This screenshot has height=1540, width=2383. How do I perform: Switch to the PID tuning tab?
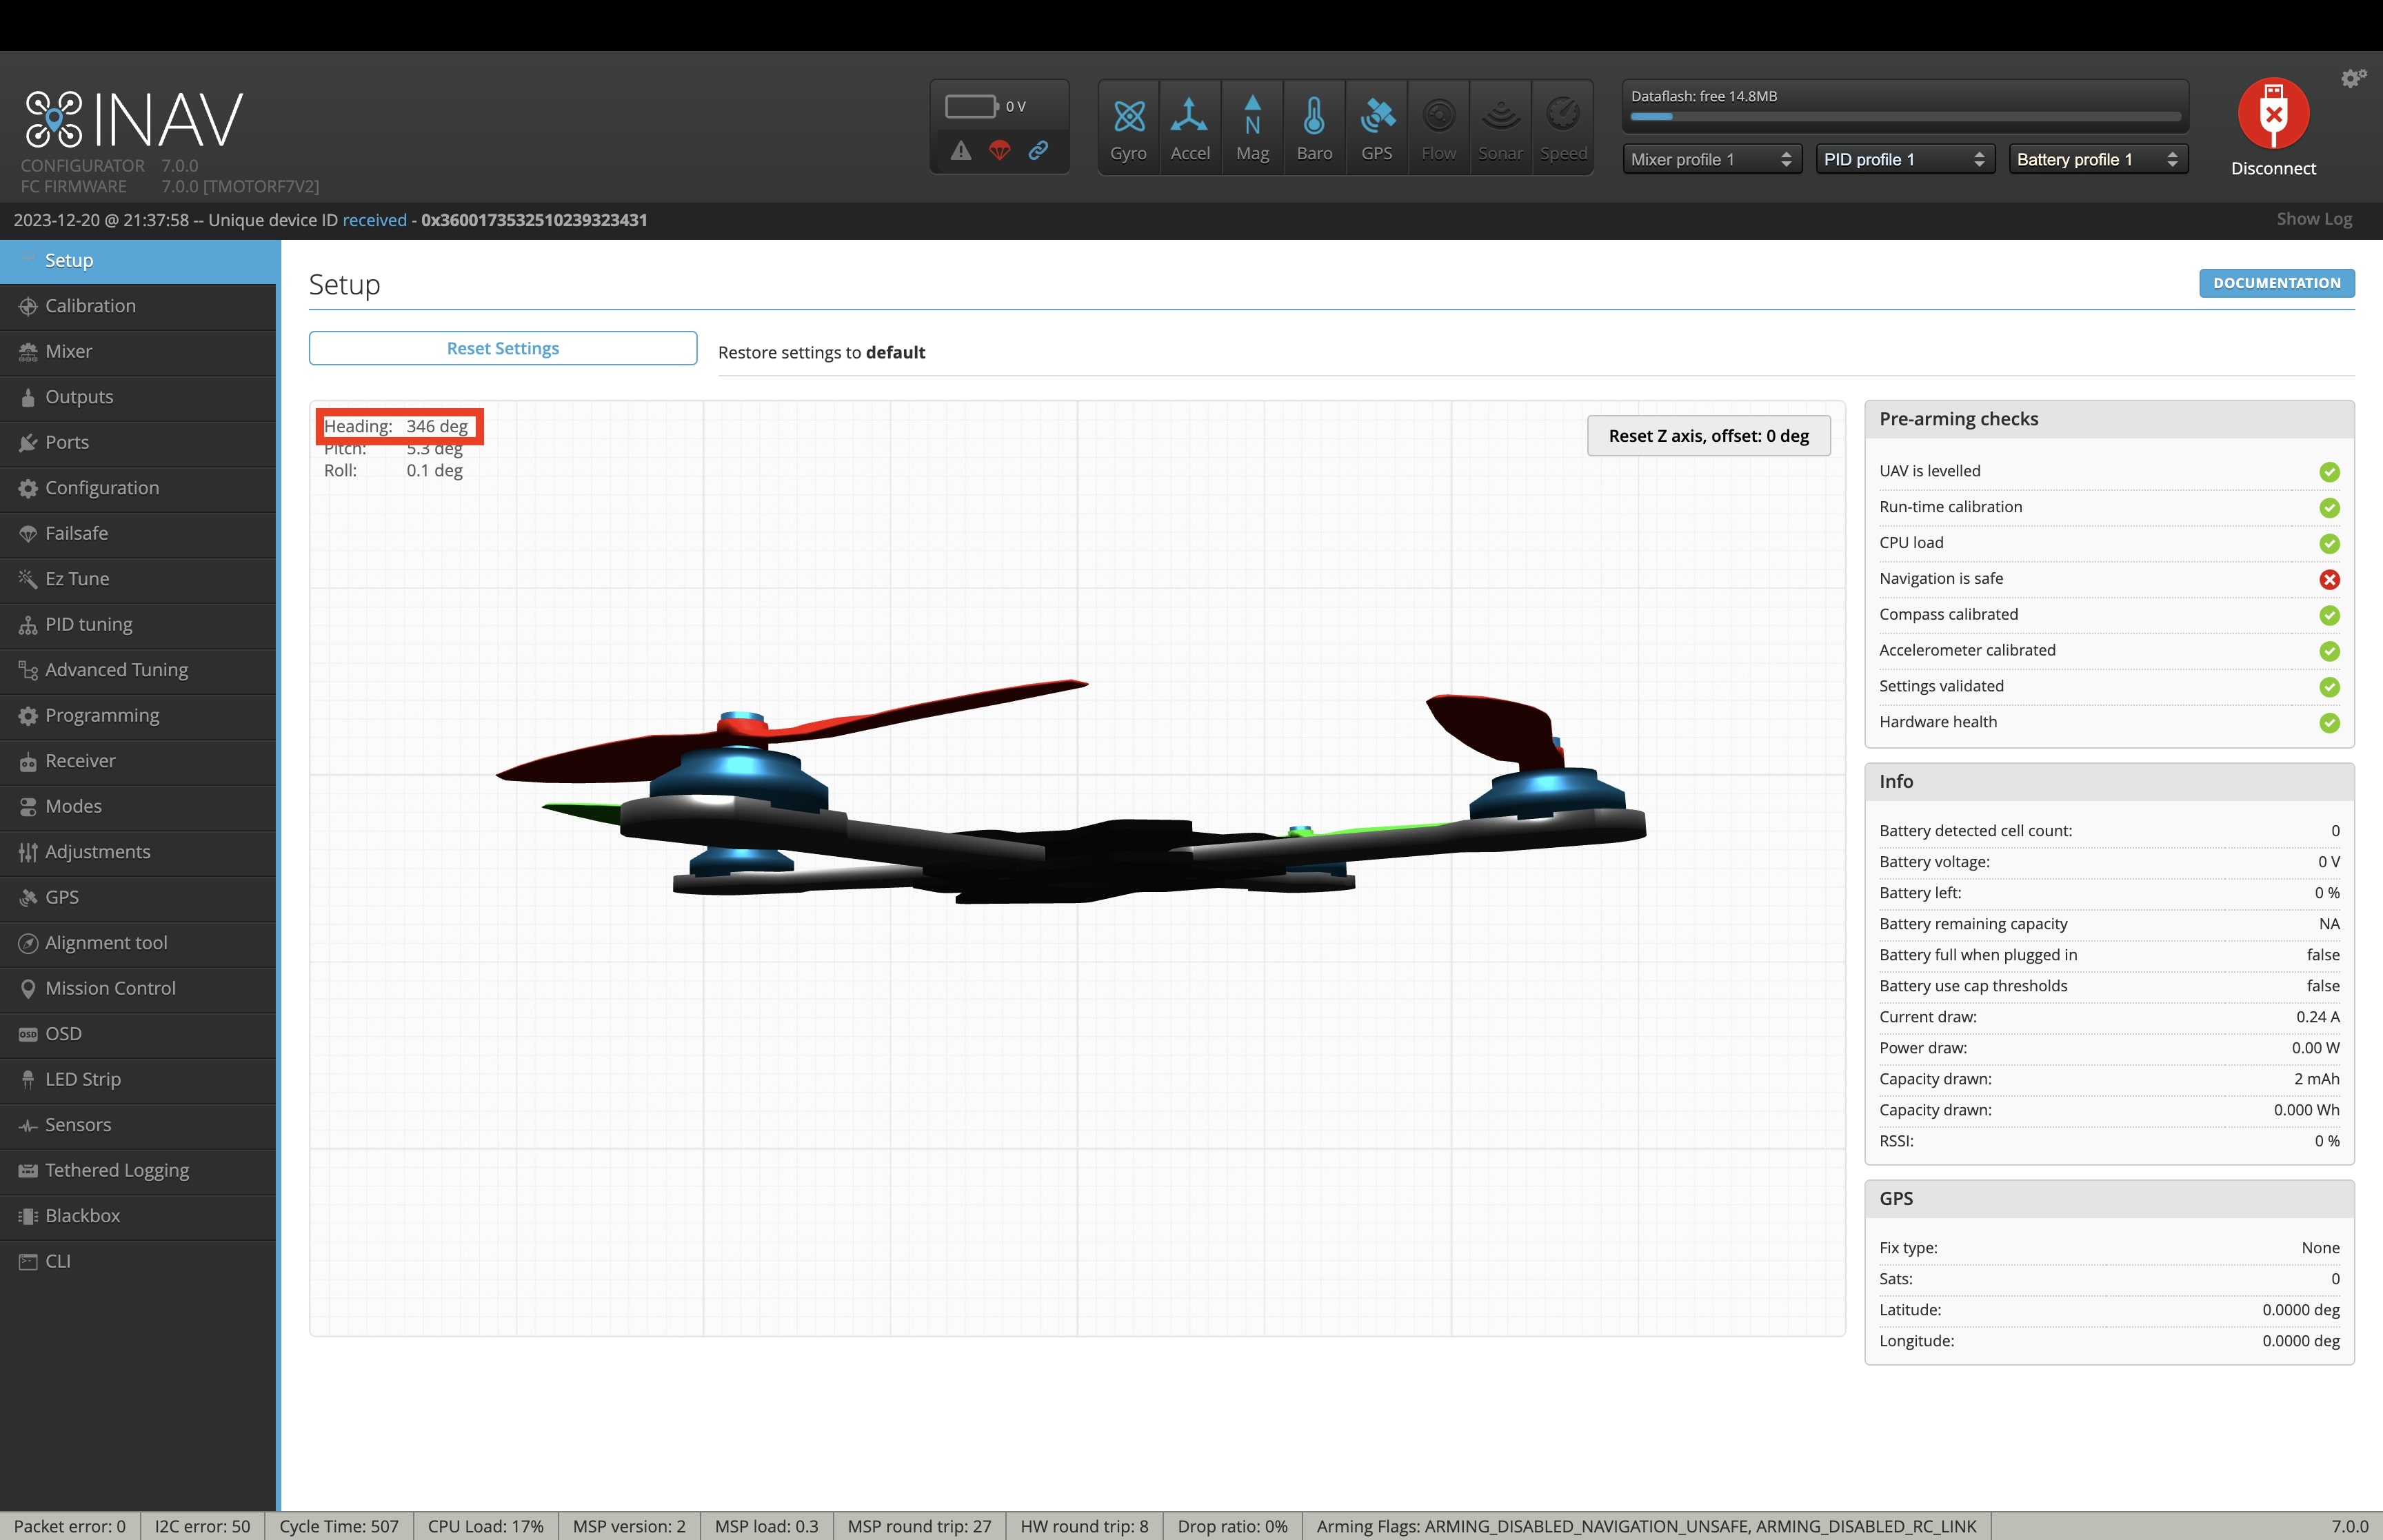click(88, 624)
